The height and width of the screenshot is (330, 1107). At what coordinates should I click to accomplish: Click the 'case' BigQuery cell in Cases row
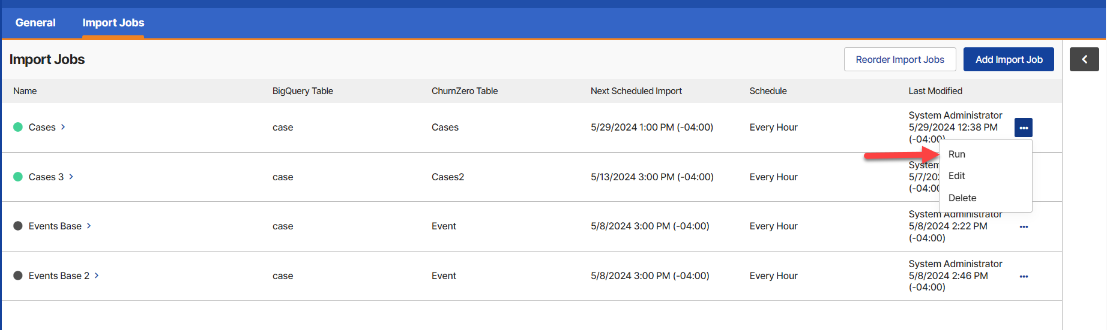point(283,127)
